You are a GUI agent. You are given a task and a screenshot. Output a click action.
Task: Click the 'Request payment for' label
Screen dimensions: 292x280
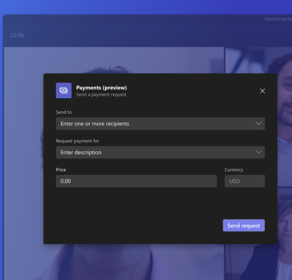coord(77,141)
